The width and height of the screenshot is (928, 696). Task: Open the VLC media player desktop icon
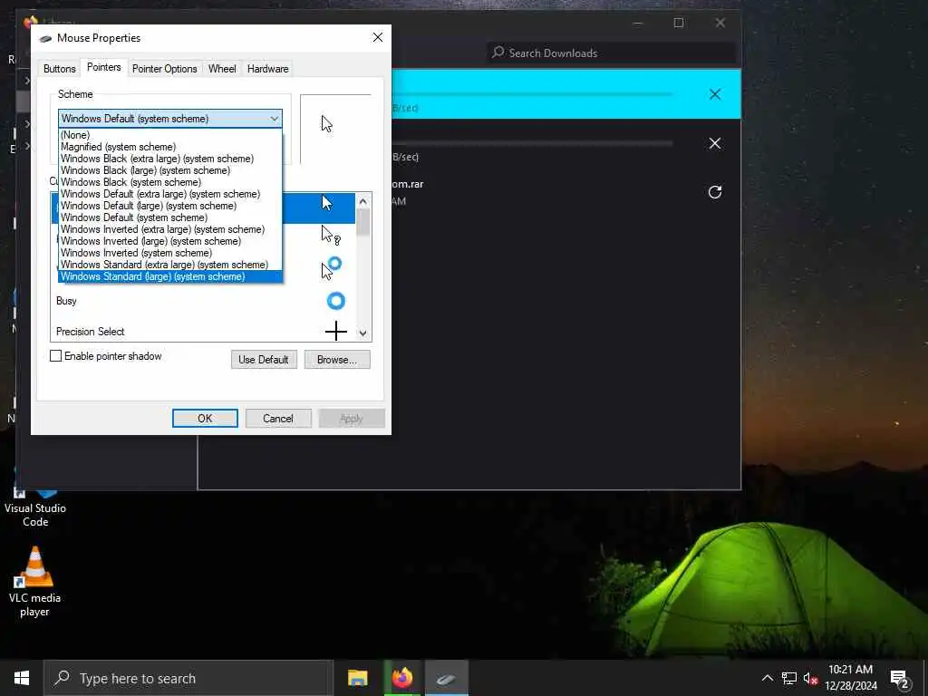coord(34,582)
